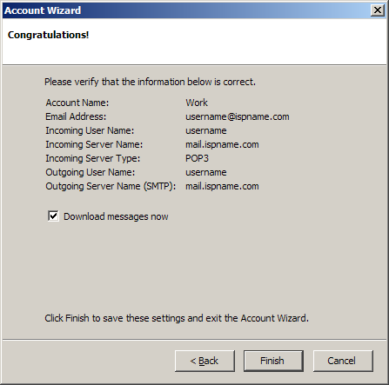Click the Incoming Server Type label

92,158
